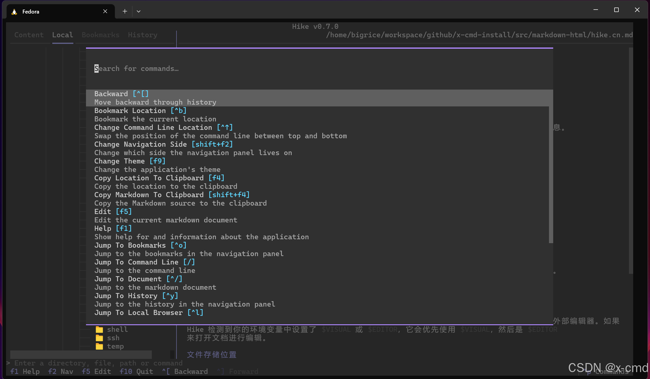The height and width of the screenshot is (379, 650).
Task: Open the History tab
Action: coord(143,35)
